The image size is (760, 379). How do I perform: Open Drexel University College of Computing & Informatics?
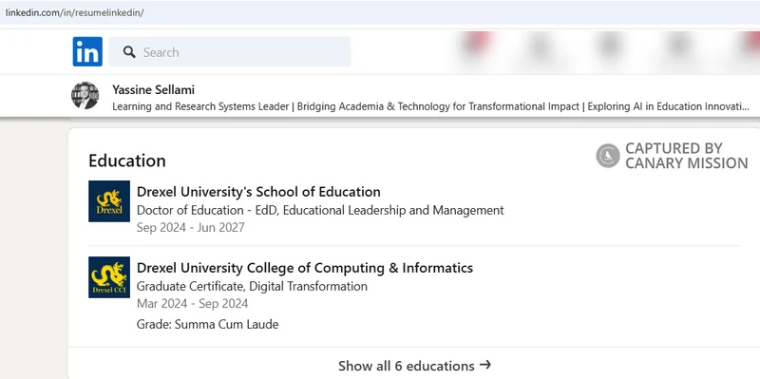(x=305, y=268)
